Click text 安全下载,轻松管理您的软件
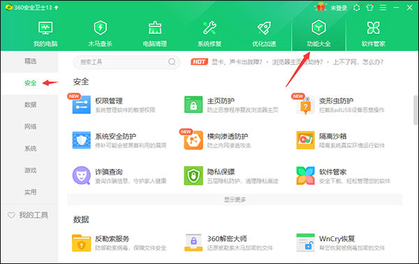419x264 pixels. [x=355, y=181]
